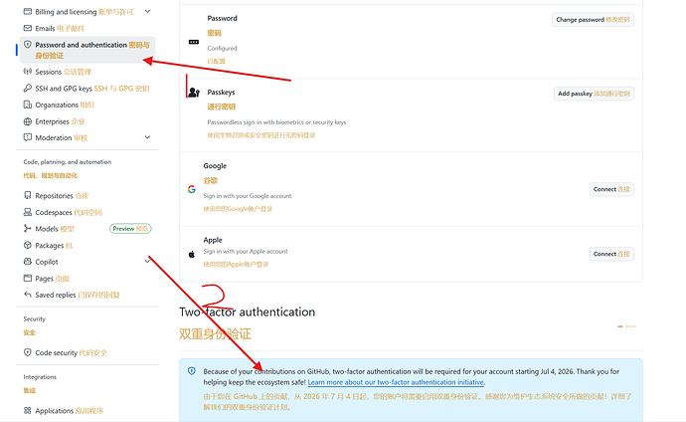Connect your Apple account
Screen dimensions: 686x422
click(x=611, y=254)
